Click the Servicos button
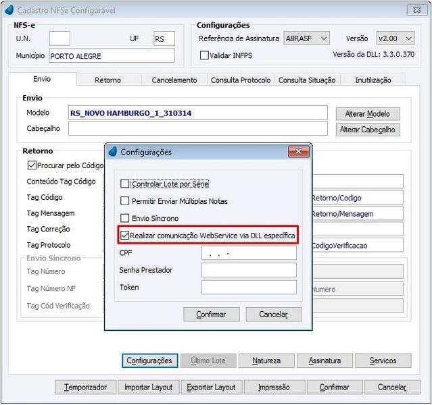This screenshot has height=405, width=432. click(383, 360)
